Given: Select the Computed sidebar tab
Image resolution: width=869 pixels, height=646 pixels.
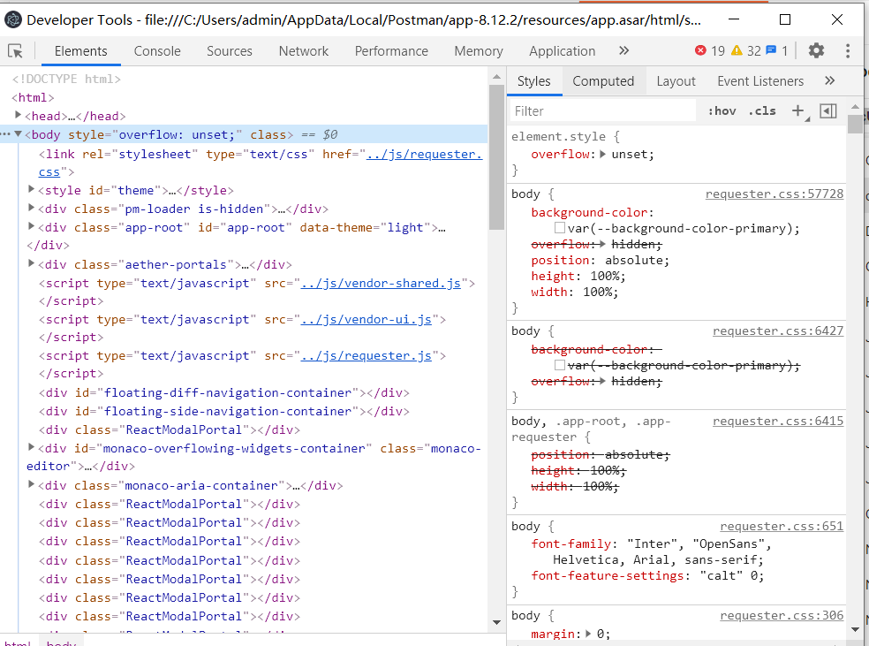Looking at the screenshot, I should tap(603, 81).
